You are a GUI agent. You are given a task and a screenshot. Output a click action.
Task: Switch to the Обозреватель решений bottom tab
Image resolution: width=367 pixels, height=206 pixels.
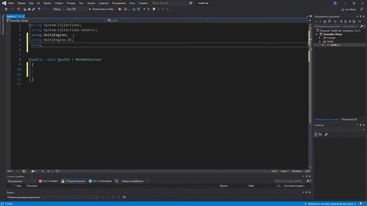click(327, 120)
